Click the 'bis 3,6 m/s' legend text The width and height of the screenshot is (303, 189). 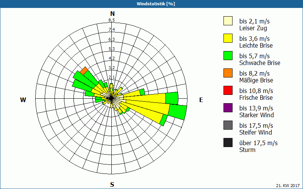pos(254,39)
